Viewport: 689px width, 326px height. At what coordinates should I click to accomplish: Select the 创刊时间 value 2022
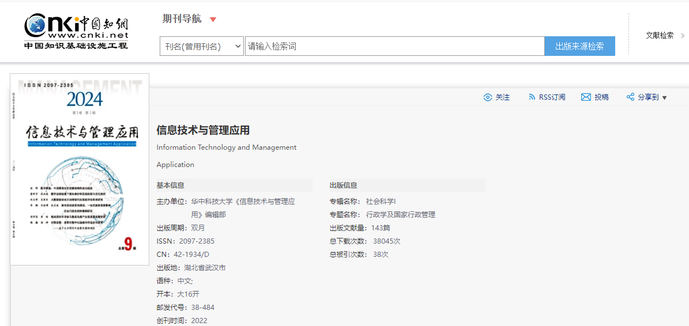tap(199, 320)
